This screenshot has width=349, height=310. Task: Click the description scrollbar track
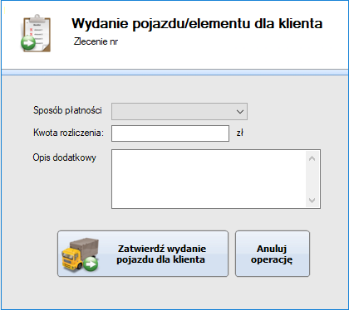tap(312, 179)
